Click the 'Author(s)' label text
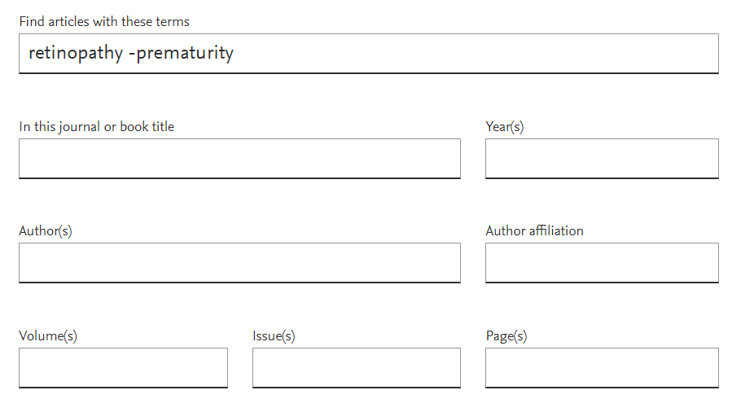The height and width of the screenshot is (412, 754). click(46, 230)
